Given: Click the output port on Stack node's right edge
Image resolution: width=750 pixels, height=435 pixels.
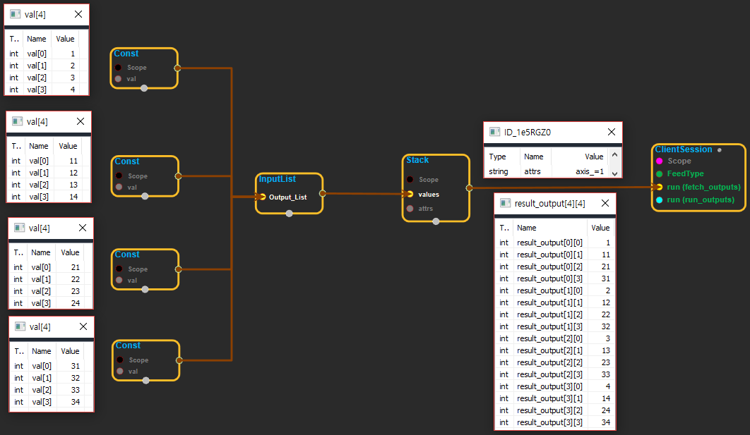Looking at the screenshot, I should (x=469, y=188).
